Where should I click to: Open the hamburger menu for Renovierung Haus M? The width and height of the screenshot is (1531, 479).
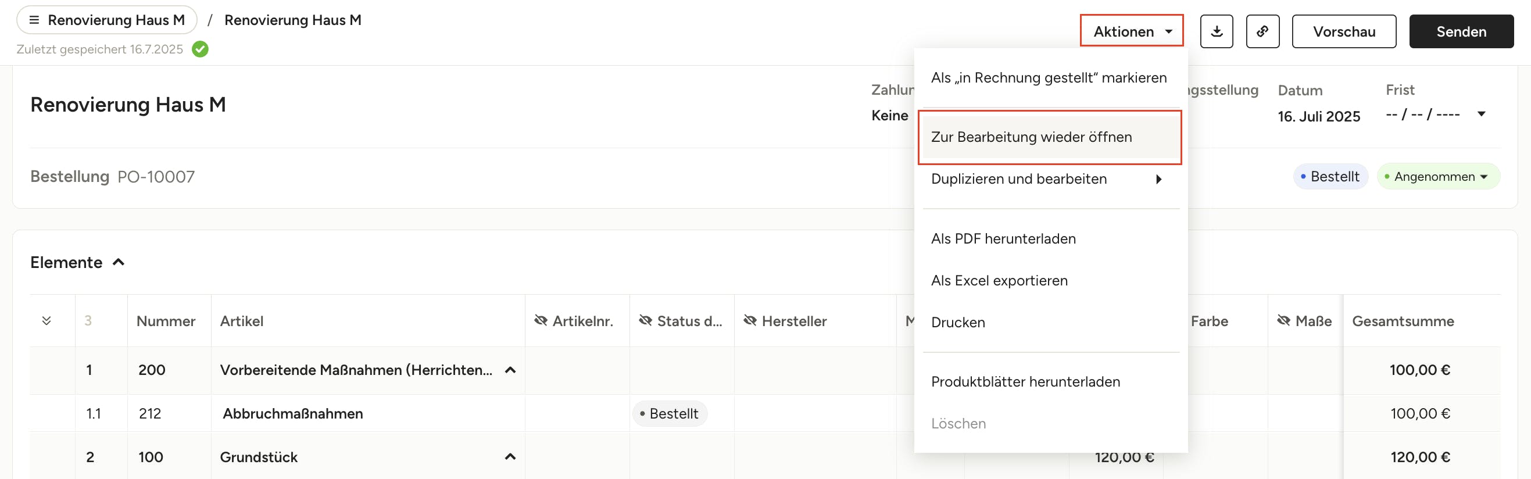tap(34, 20)
